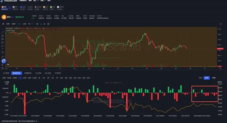
Task: Click the info icon in bottom note
Action: [x=37, y=121]
